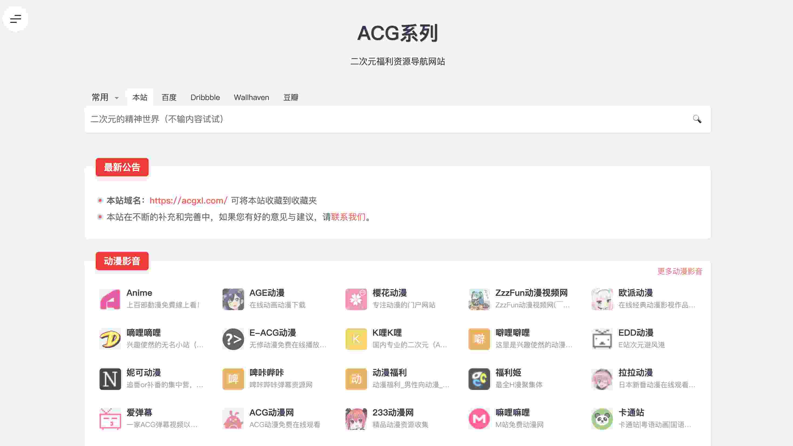
Task: Click the 卡通站 title text
Action: (x=631, y=413)
